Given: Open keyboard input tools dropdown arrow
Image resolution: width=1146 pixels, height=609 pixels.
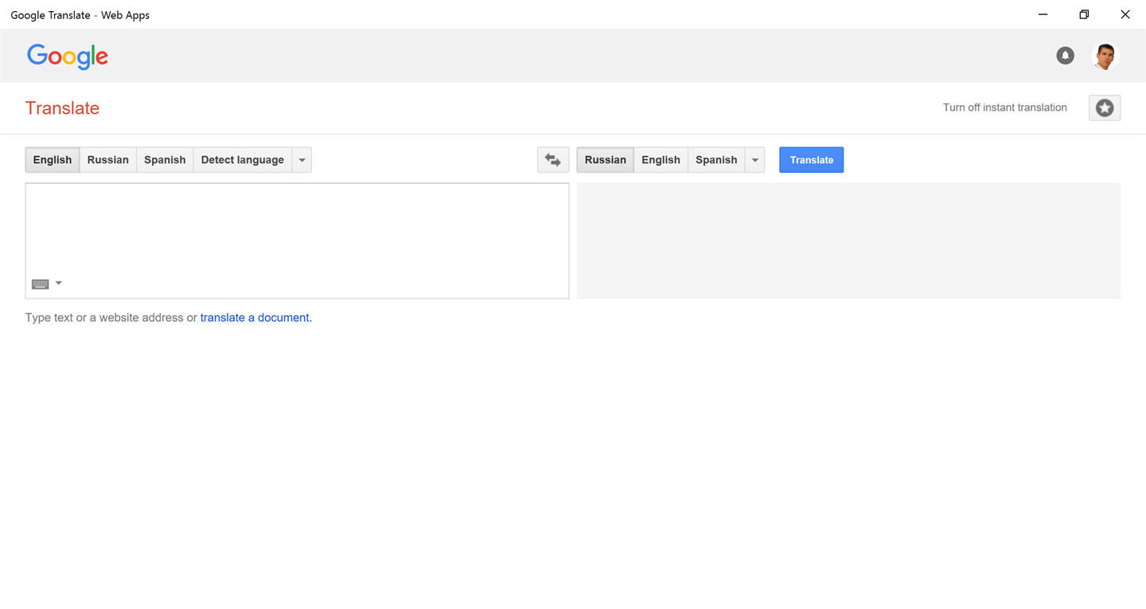Looking at the screenshot, I should 59,283.
